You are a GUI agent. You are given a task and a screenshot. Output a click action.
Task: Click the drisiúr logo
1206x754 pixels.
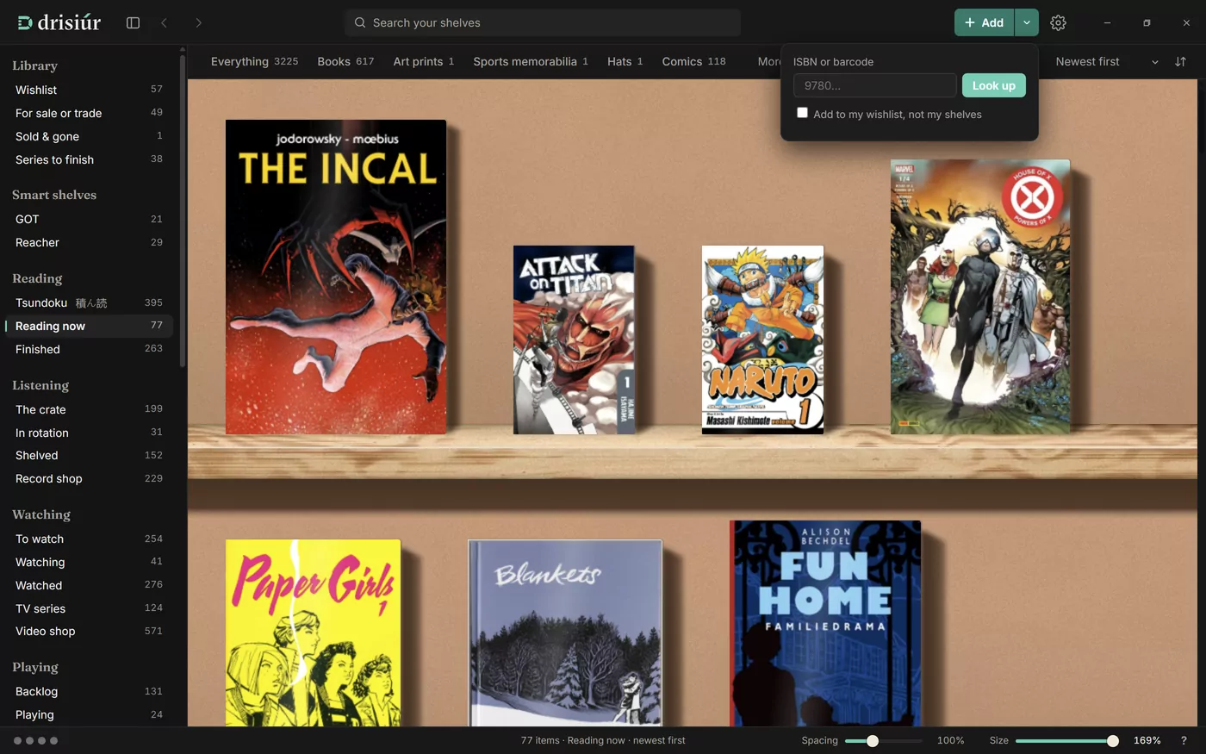(x=59, y=22)
